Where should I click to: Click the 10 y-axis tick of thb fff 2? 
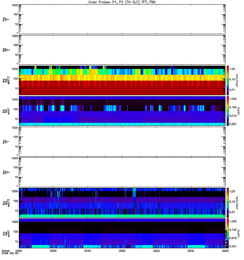pos(17,55)
